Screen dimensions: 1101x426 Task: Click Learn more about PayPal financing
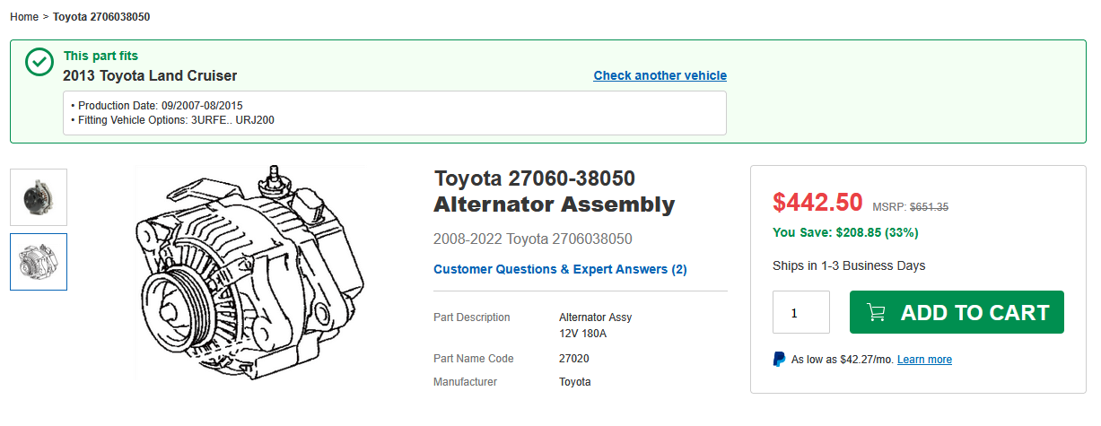[x=924, y=360]
